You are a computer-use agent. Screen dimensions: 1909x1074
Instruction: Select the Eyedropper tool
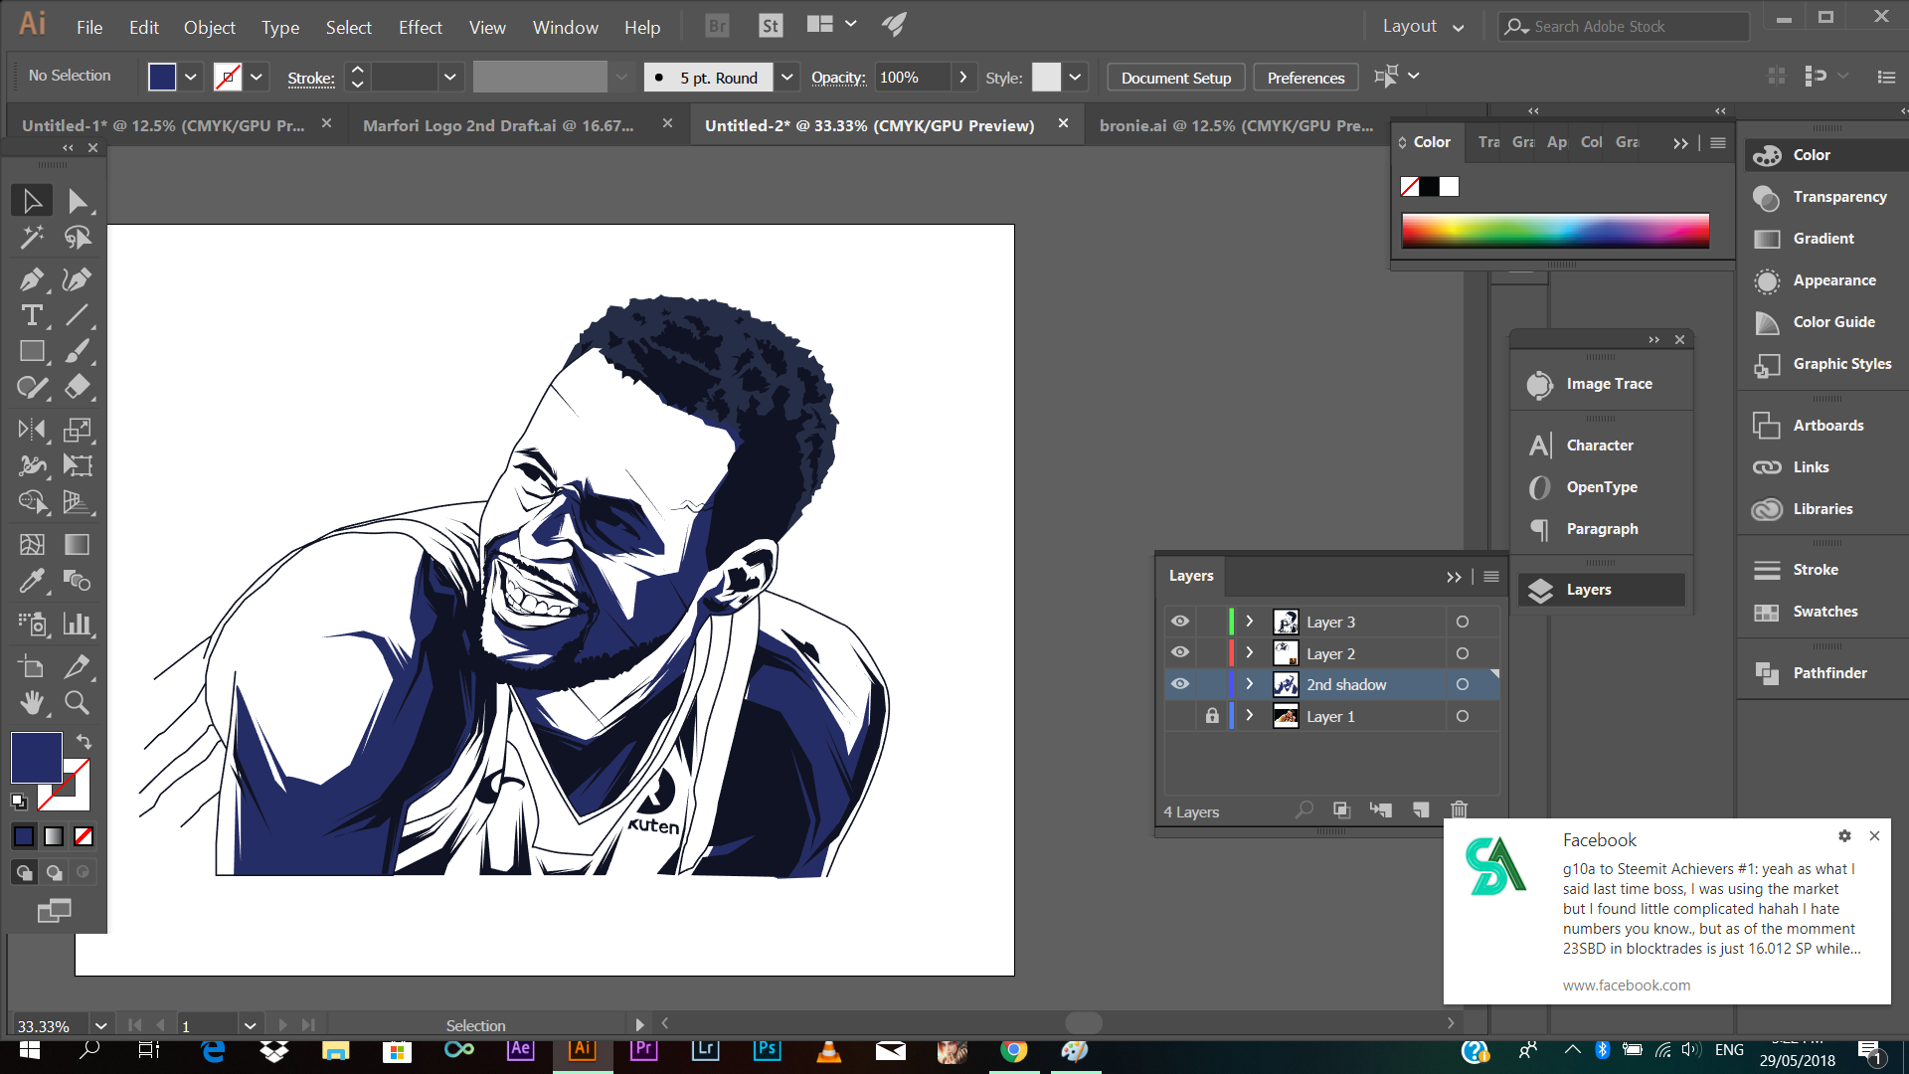(32, 580)
